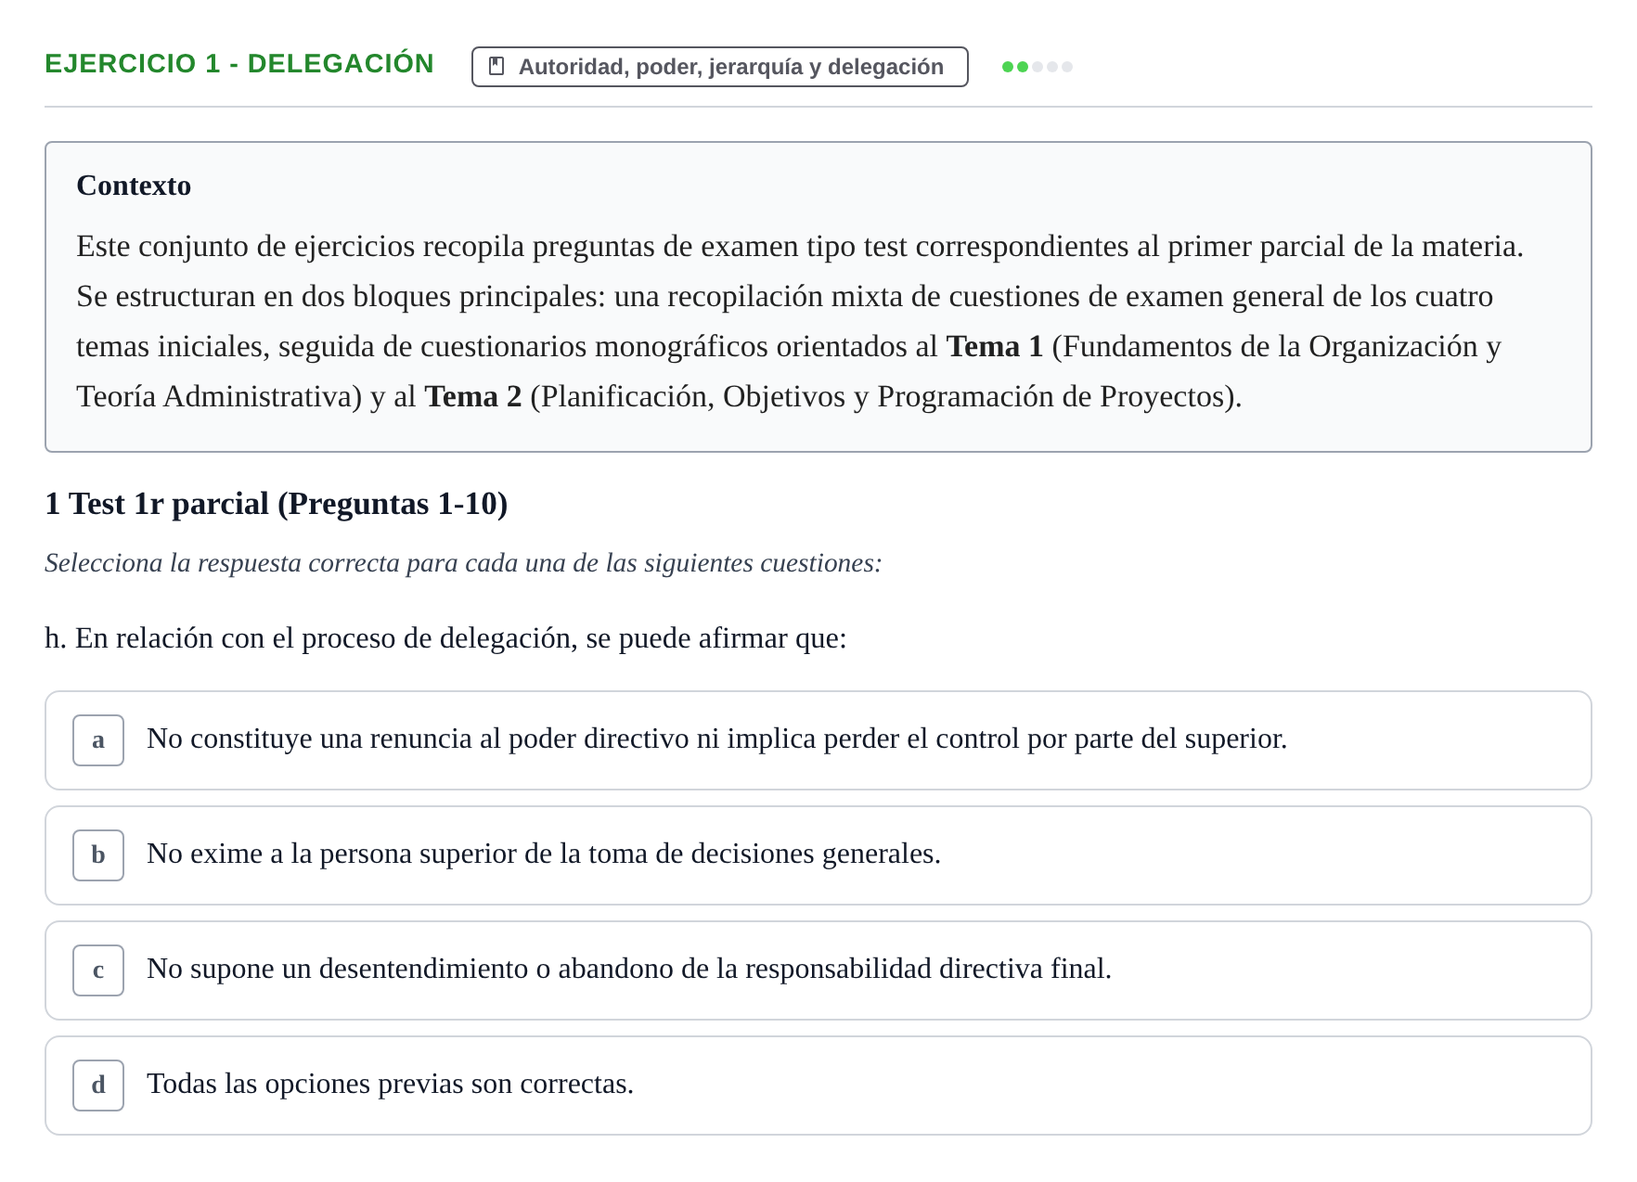This screenshot has height=1182, width=1637.
Task: Select answer option d letter box
Action: coord(98,1086)
